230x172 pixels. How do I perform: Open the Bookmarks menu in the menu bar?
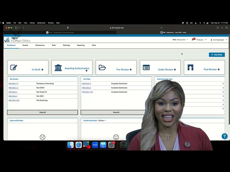[x=41, y=23]
